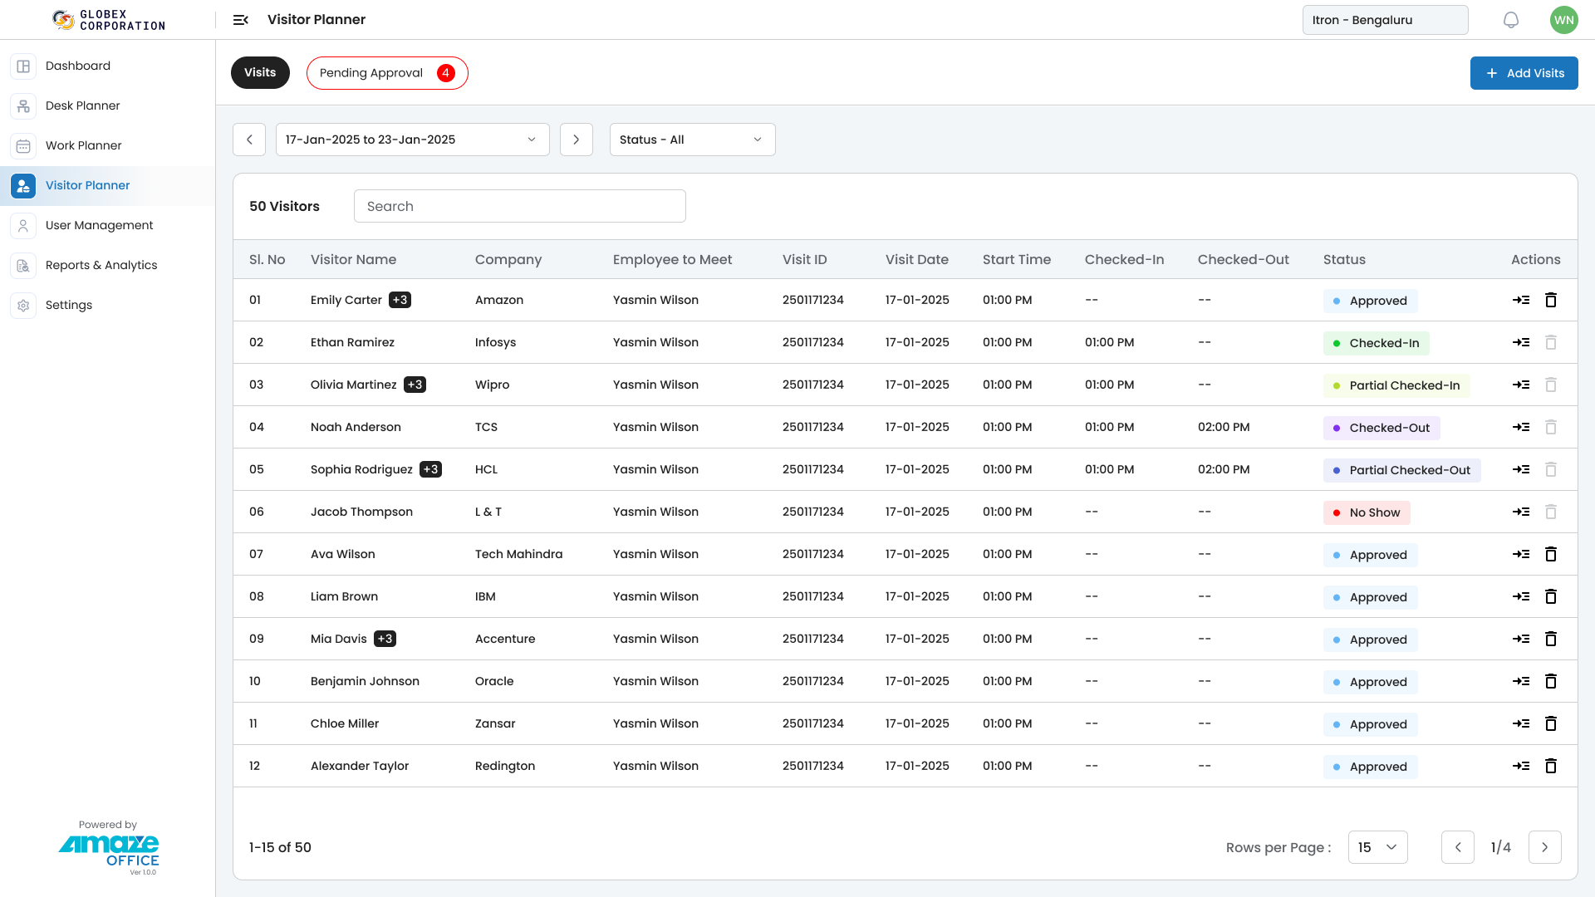Open Settings from the sidebar

pyautogui.click(x=69, y=305)
